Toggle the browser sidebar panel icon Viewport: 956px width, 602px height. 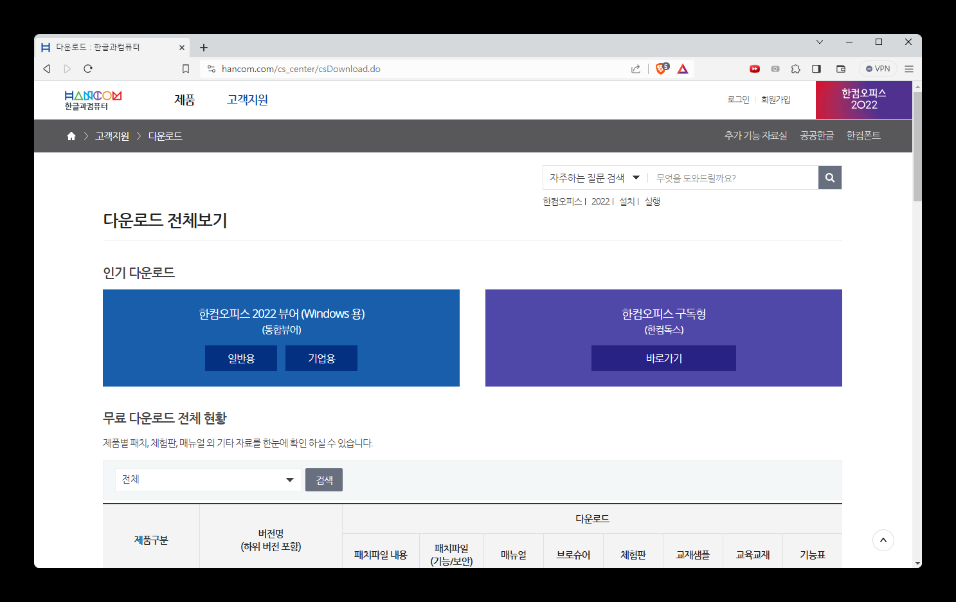coord(816,69)
